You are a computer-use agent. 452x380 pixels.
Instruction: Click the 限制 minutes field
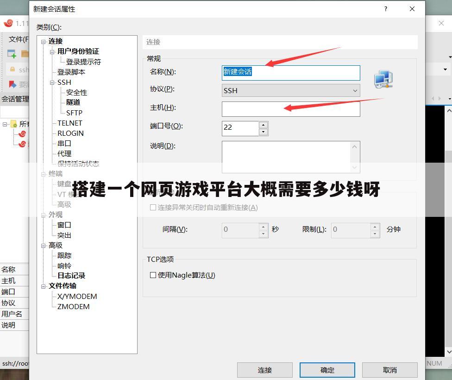pyautogui.click(x=351, y=230)
